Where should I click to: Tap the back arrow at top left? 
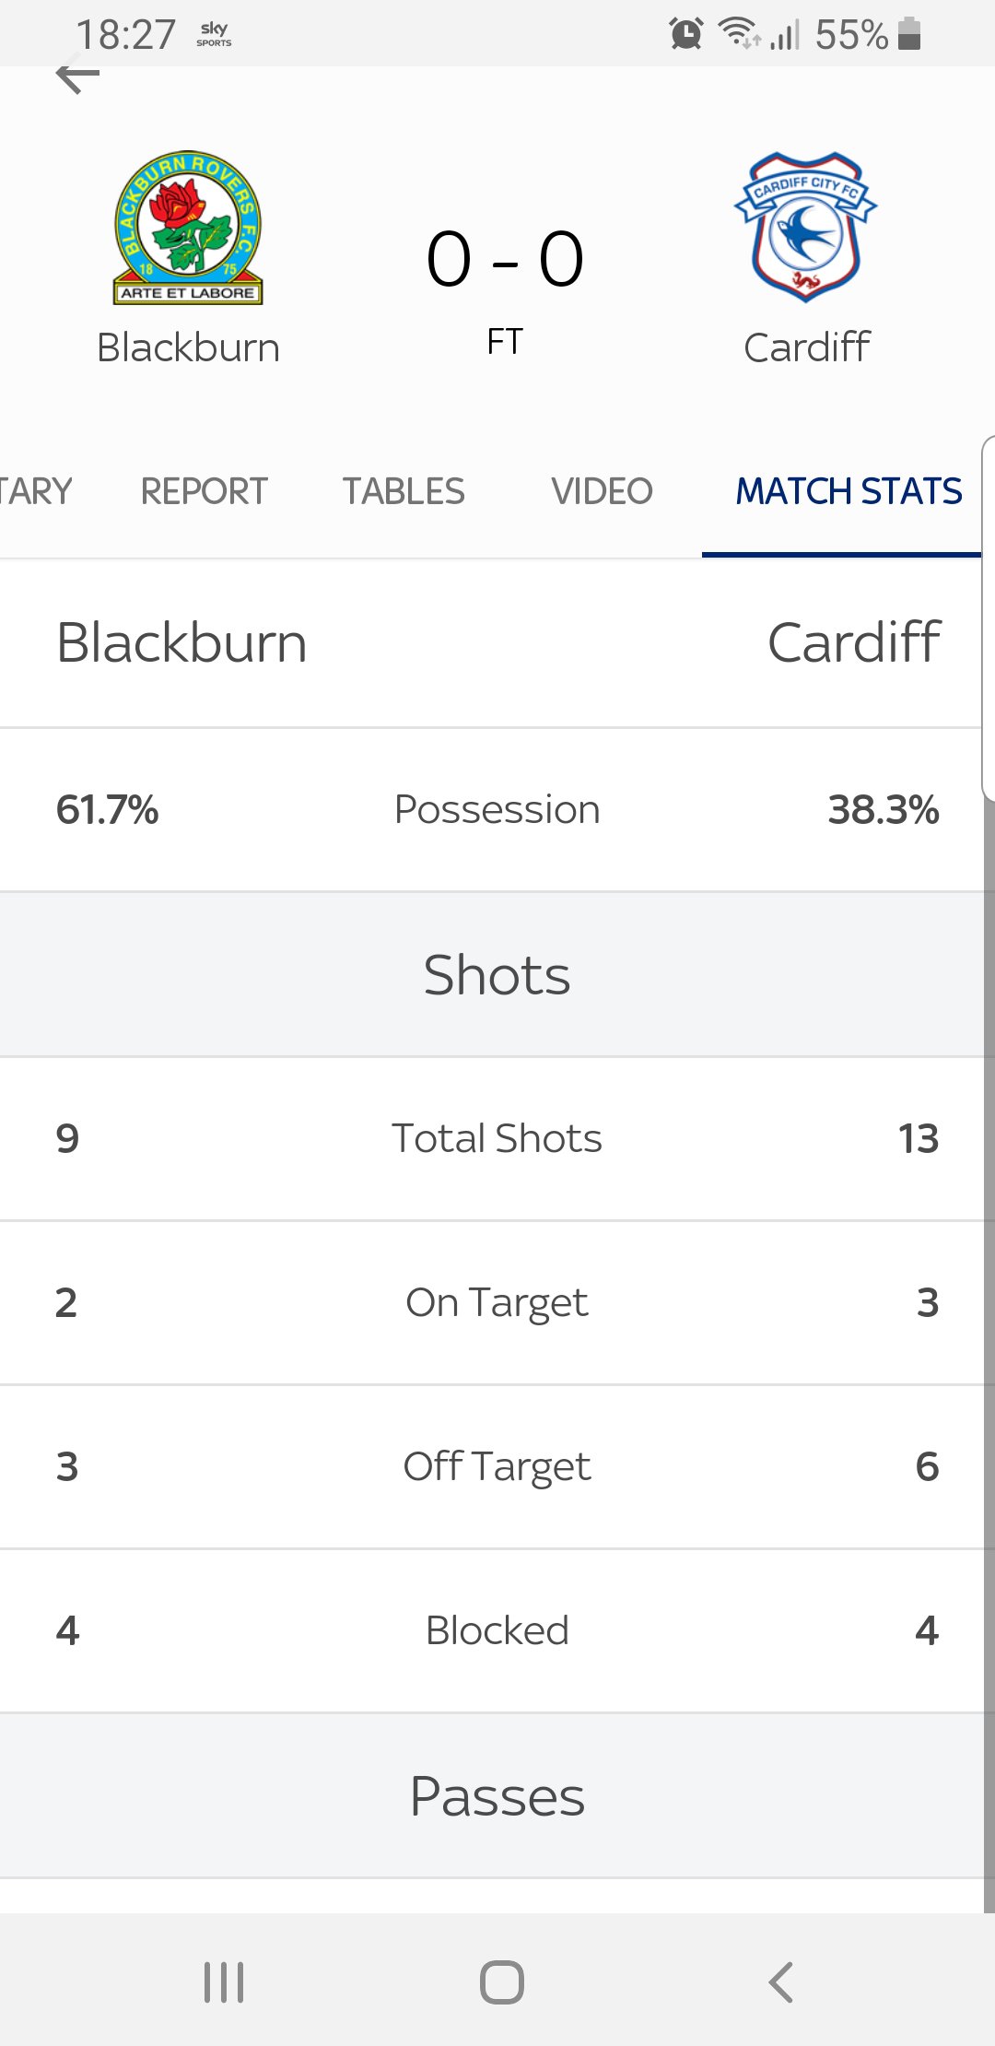pyautogui.click(x=78, y=76)
